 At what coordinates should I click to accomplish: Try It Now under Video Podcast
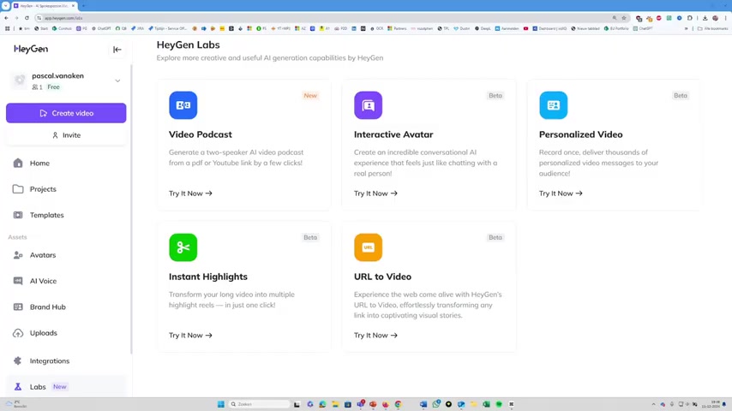point(190,194)
